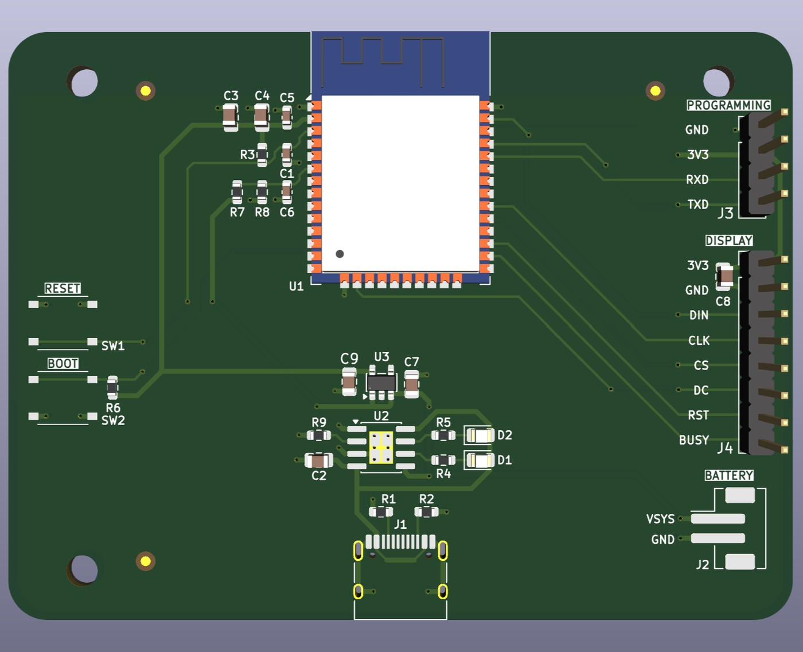The image size is (803, 652).
Task: Click the J2 reference designator
Action: click(703, 564)
